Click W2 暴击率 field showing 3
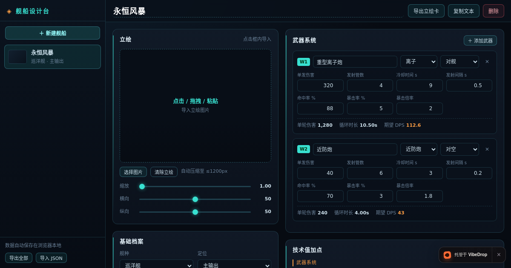The height and width of the screenshot is (268, 511). point(370,196)
